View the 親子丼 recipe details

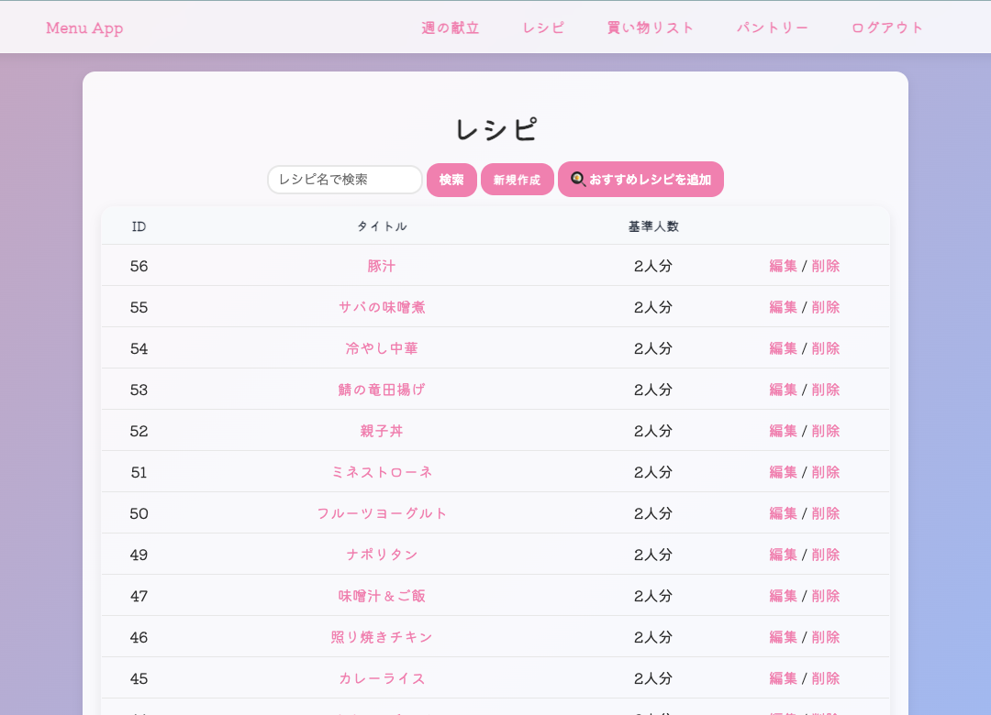click(381, 431)
